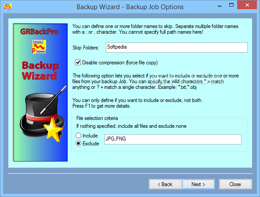Click the GRBackPro title bar app icon

[x=7, y=7]
